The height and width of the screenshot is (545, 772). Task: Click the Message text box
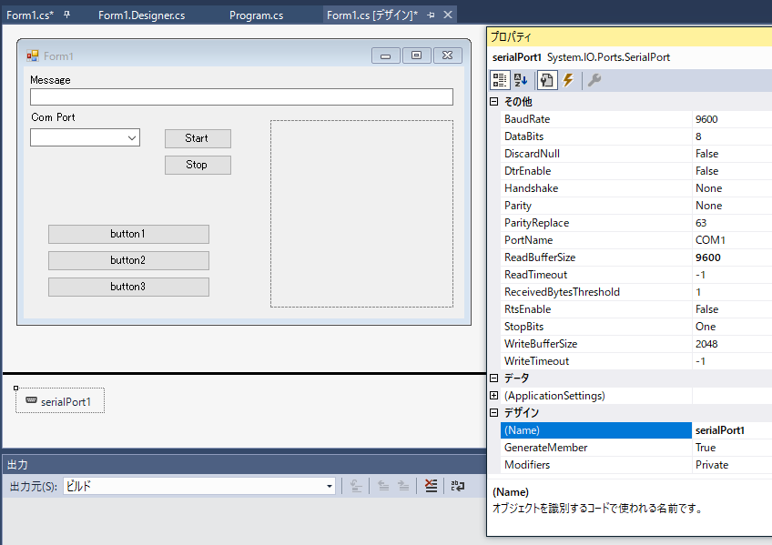[241, 97]
